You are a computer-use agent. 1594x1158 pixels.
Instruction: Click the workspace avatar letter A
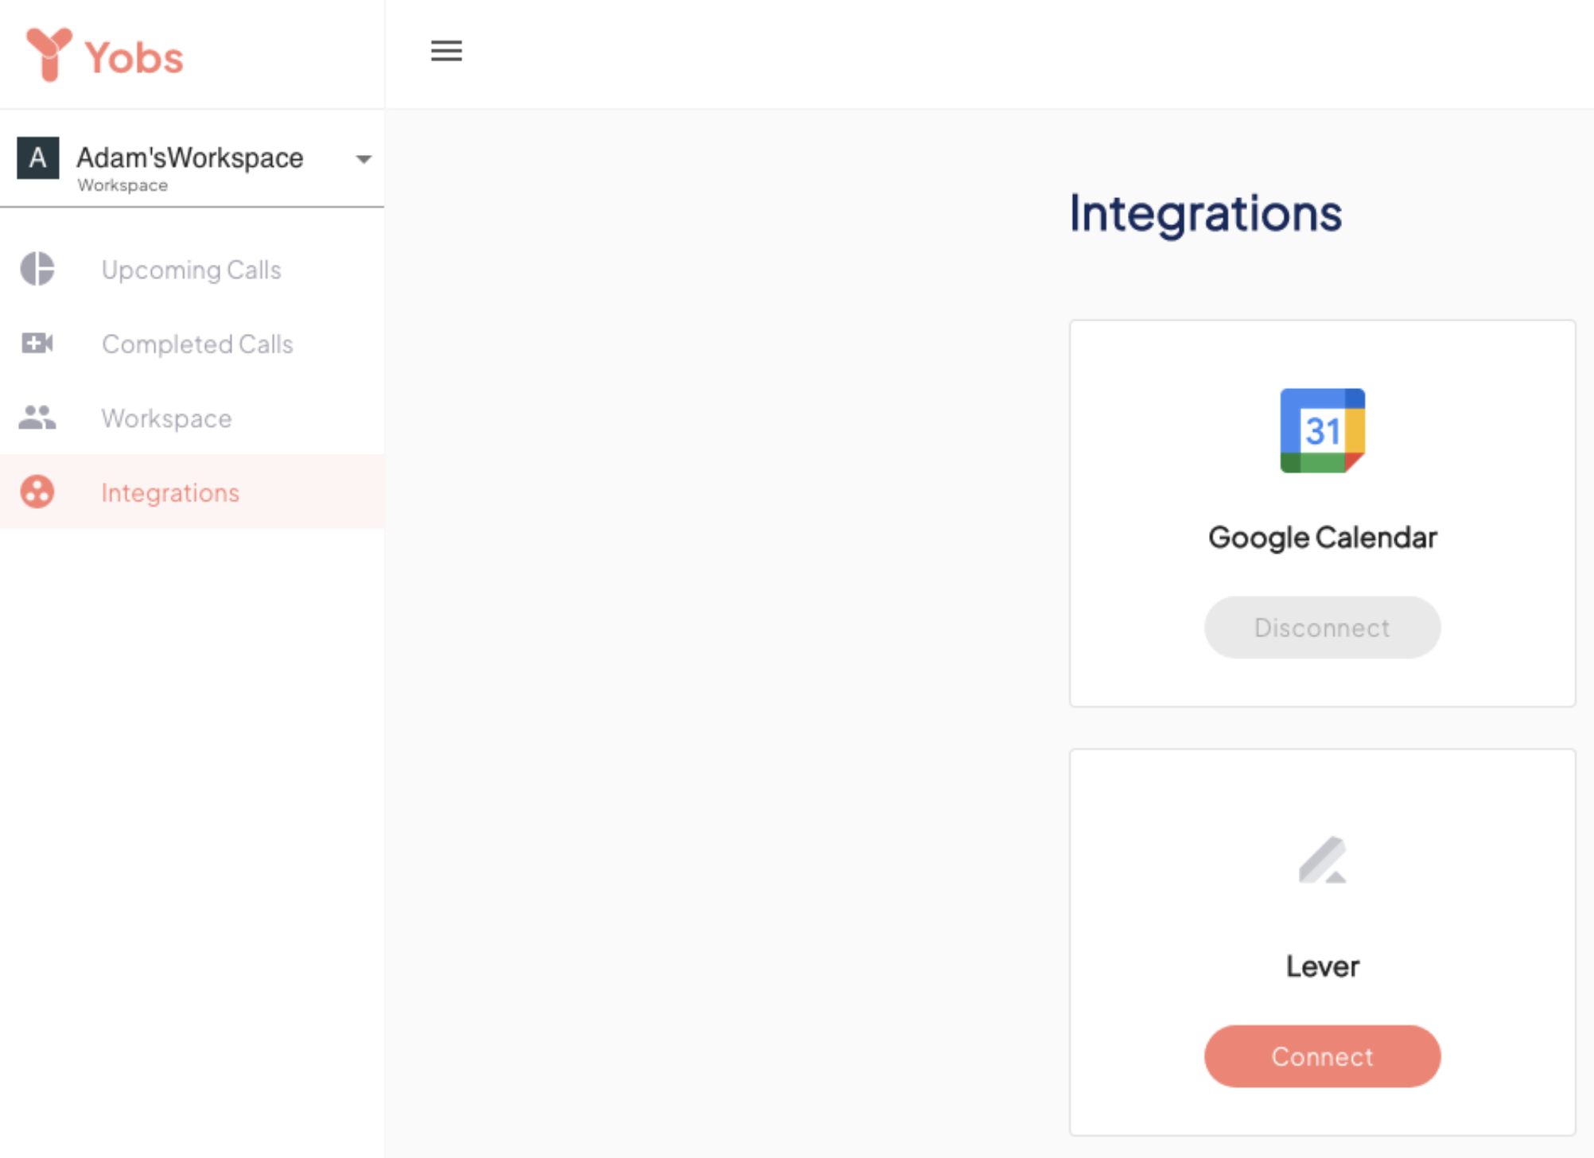point(38,157)
